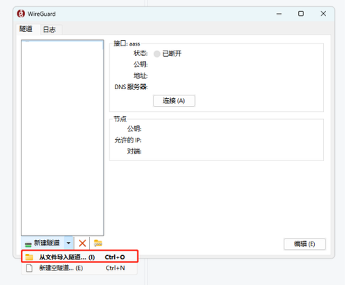Minimize the WireGuard window
The height and width of the screenshot is (285, 346).
(x=279, y=14)
